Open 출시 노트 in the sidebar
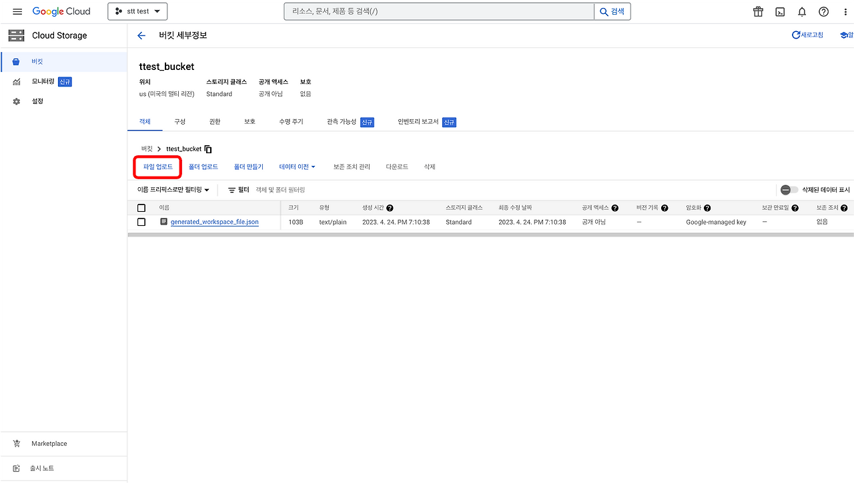The width and height of the screenshot is (854, 483). coord(63,468)
